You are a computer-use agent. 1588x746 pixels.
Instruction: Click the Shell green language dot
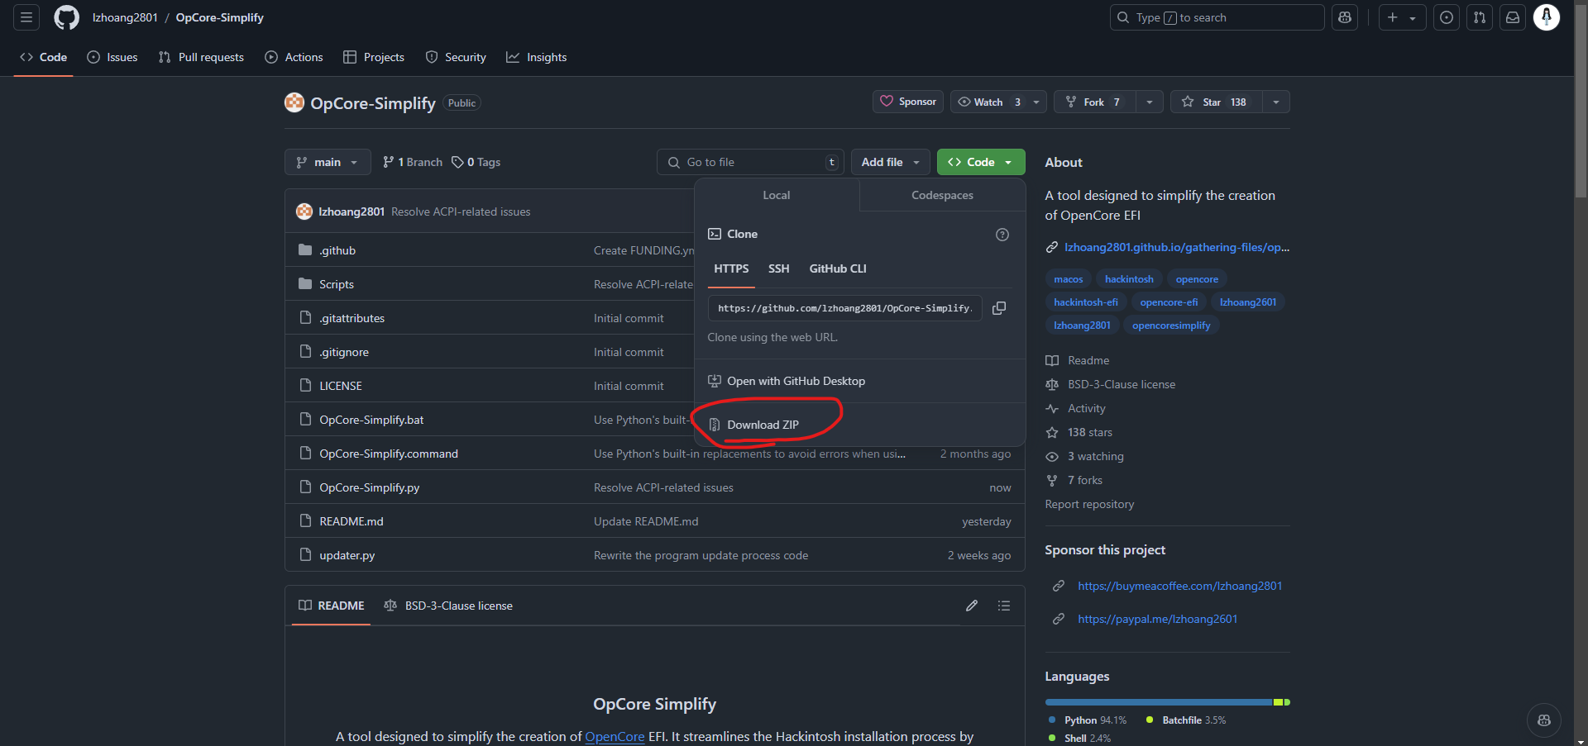(1052, 738)
